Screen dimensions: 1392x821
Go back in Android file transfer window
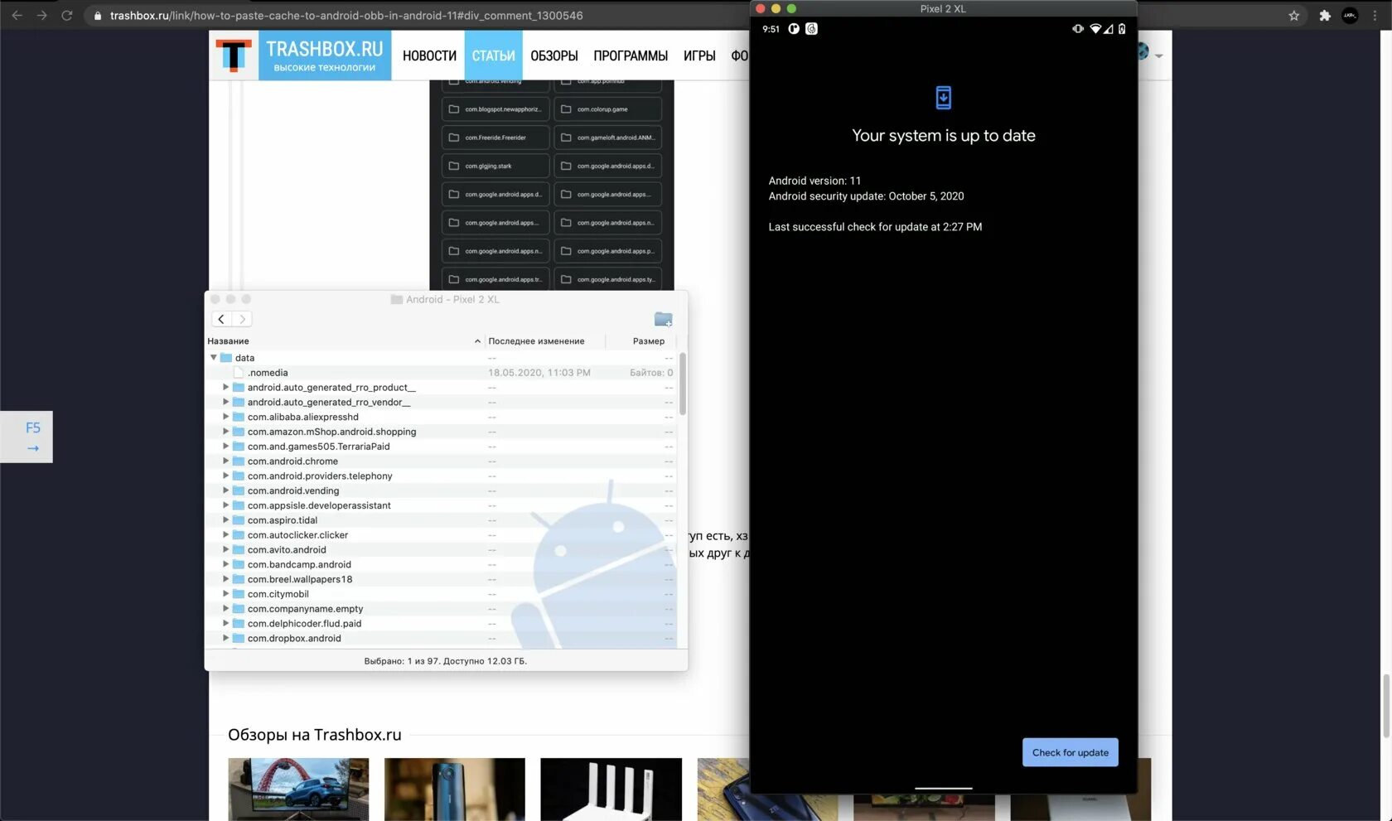coord(221,319)
